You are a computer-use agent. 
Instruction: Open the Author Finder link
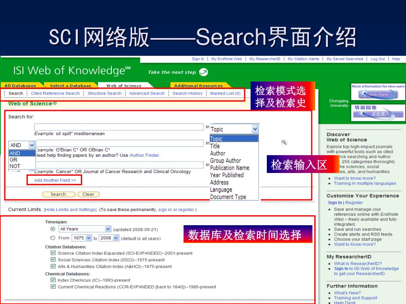144,155
